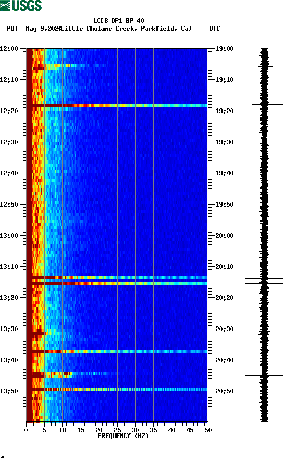This screenshot has width=287, height=463.
Task: Click the '12:50' PDT time label
Action: coord(9,205)
